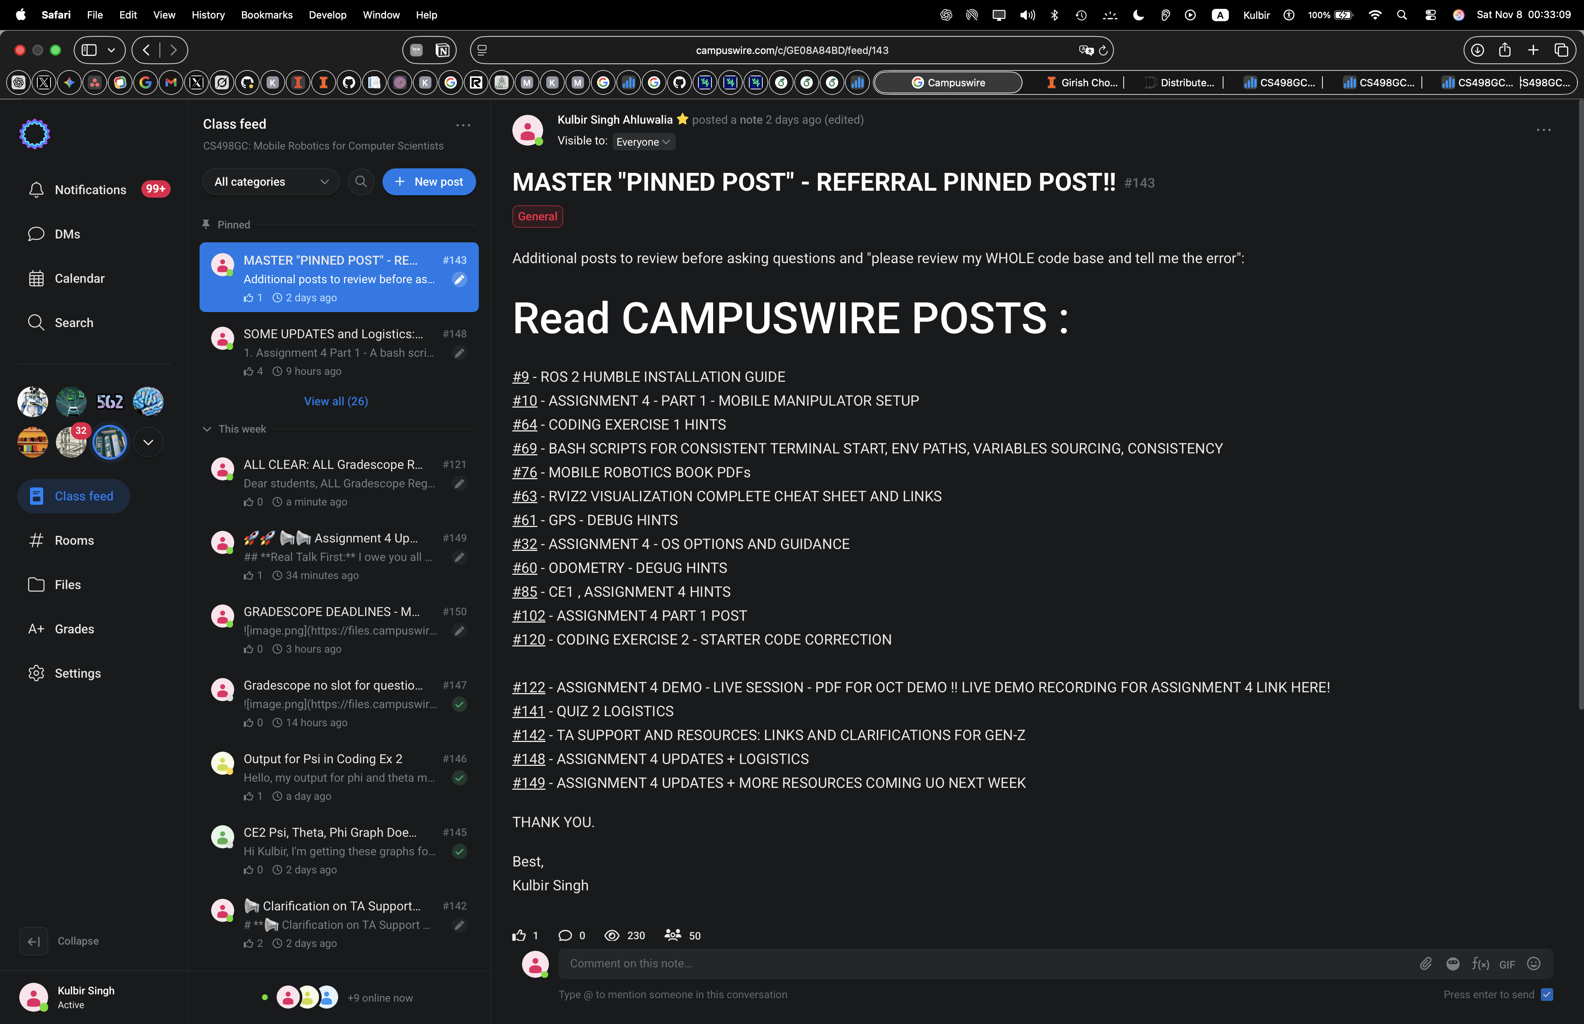Open the #9 ROS 2 Humble link
The image size is (1584, 1024).
coord(520,377)
